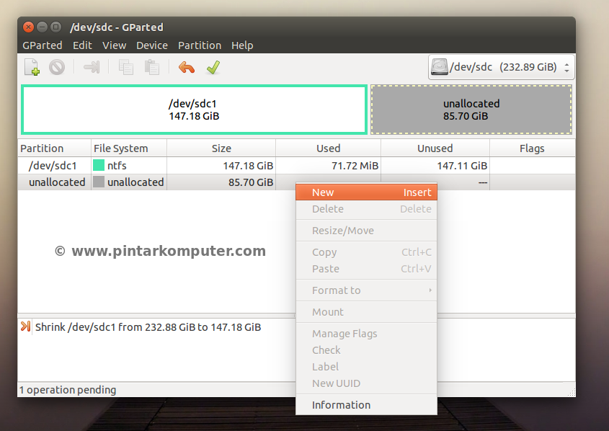The height and width of the screenshot is (431, 609).
Task: Apply all operations with green checkmark
Action: [x=213, y=67]
